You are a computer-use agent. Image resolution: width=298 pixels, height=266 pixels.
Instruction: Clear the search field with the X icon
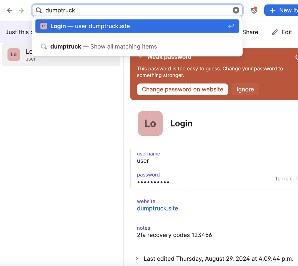tap(236, 10)
